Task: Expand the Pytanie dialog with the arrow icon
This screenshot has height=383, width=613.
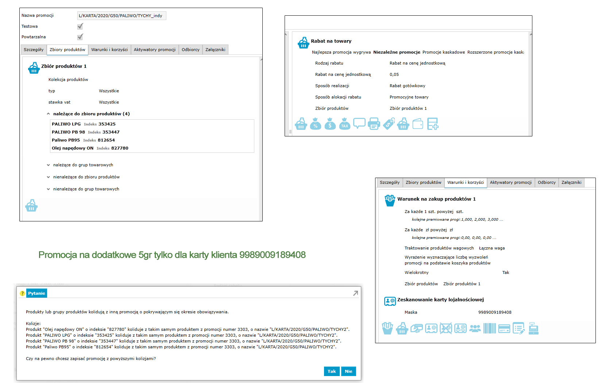Action: click(355, 293)
